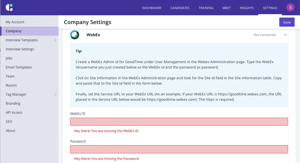Focus the Password input field
Image resolution: width=300 pixels, height=163 pixels.
click(x=179, y=149)
